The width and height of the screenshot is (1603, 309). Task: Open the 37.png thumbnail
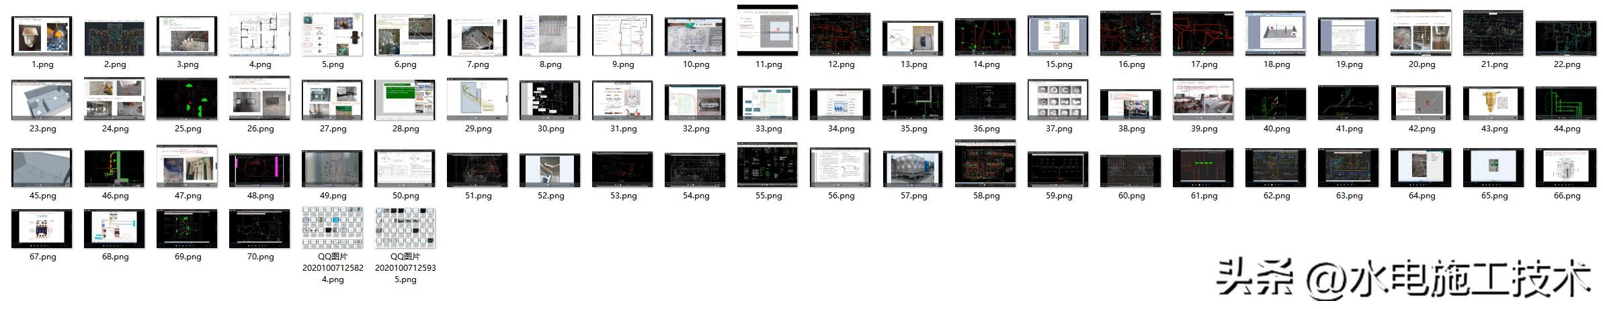[1058, 100]
